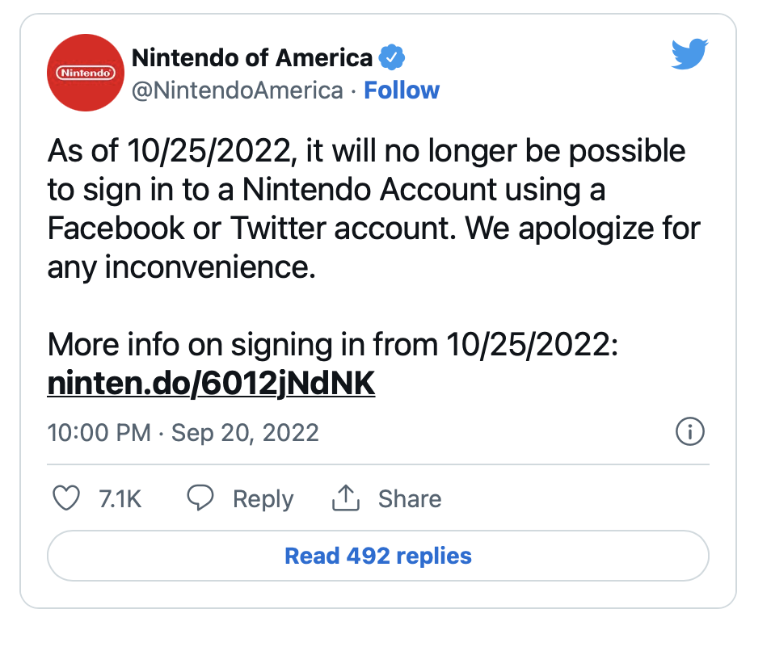This screenshot has height=651, width=771.
Task: Follow the NintendoAmerica account
Action: point(402,90)
